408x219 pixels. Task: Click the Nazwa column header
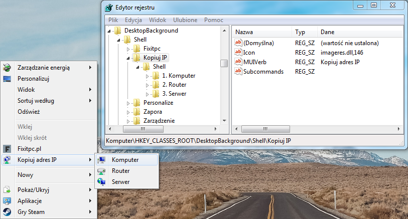[x=262, y=32]
